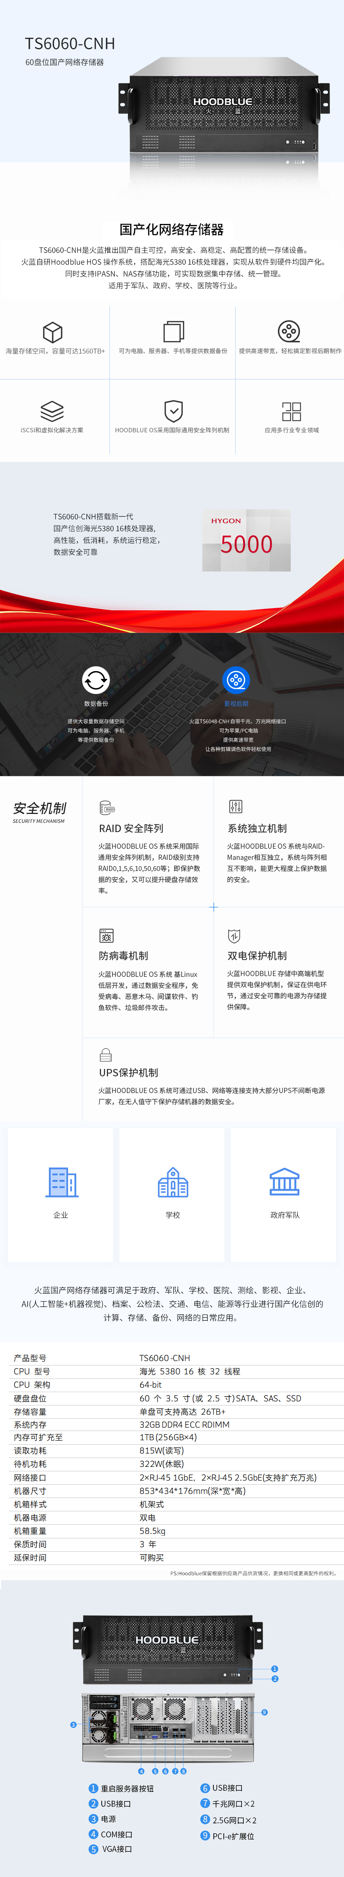
Task: Click the white circular sync icon above 数据备份
Action: point(95,680)
